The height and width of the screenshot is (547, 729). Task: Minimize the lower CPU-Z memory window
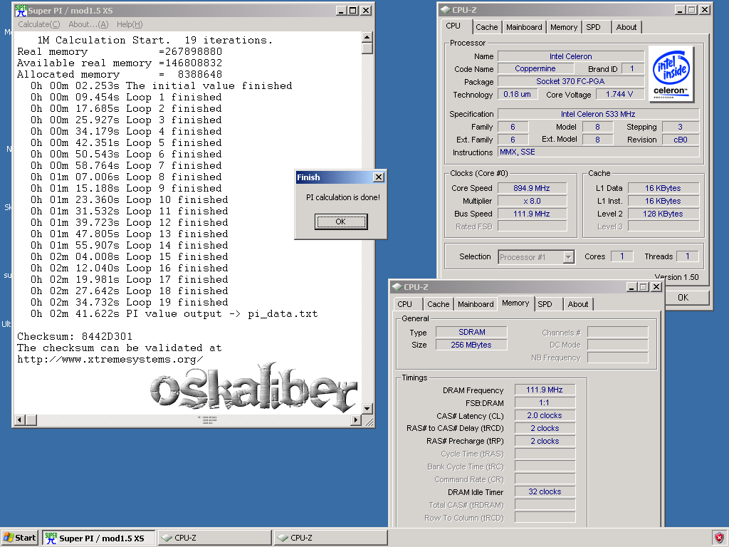(631, 287)
